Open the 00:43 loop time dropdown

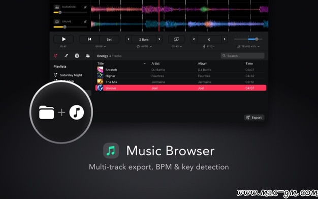point(176,46)
